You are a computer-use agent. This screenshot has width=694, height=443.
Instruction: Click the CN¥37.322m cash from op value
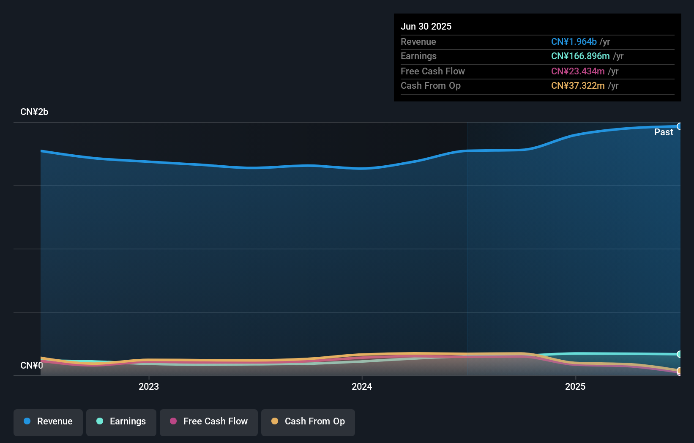click(578, 86)
